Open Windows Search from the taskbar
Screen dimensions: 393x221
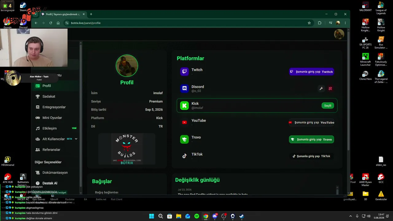coord(161,216)
